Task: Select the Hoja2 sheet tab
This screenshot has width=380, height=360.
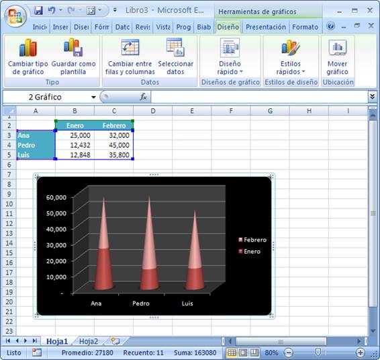Action: point(89,341)
